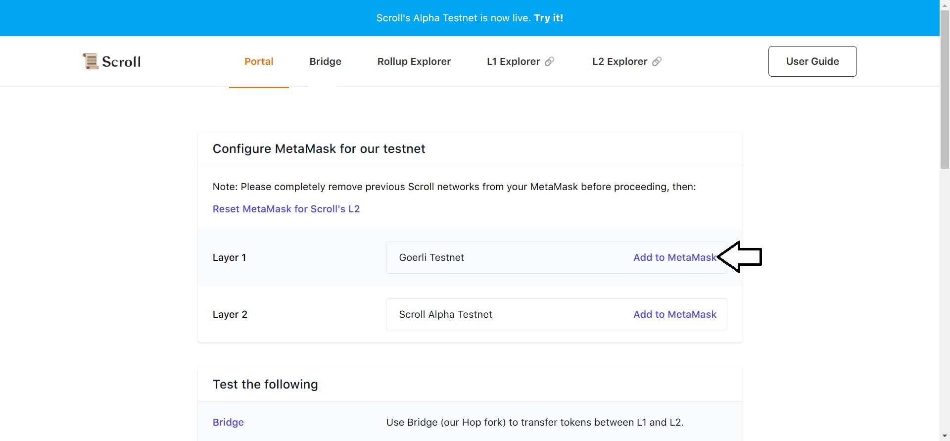Image resolution: width=950 pixels, height=441 pixels.
Task: Click the Goerli Testnet network name
Action: coord(431,257)
